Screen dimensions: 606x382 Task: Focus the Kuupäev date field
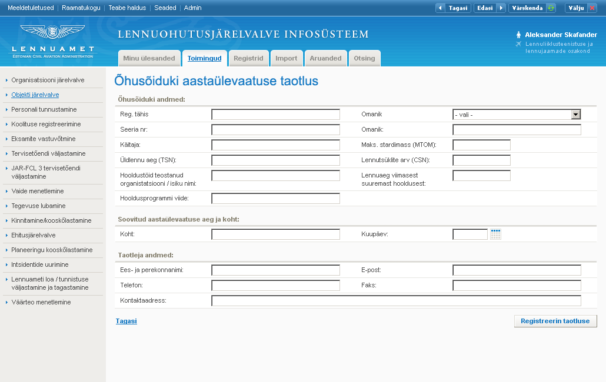click(470, 234)
